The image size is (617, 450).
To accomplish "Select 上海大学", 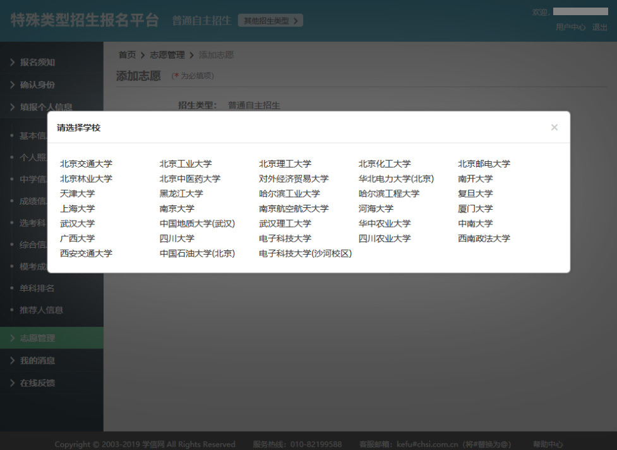I will coord(78,209).
